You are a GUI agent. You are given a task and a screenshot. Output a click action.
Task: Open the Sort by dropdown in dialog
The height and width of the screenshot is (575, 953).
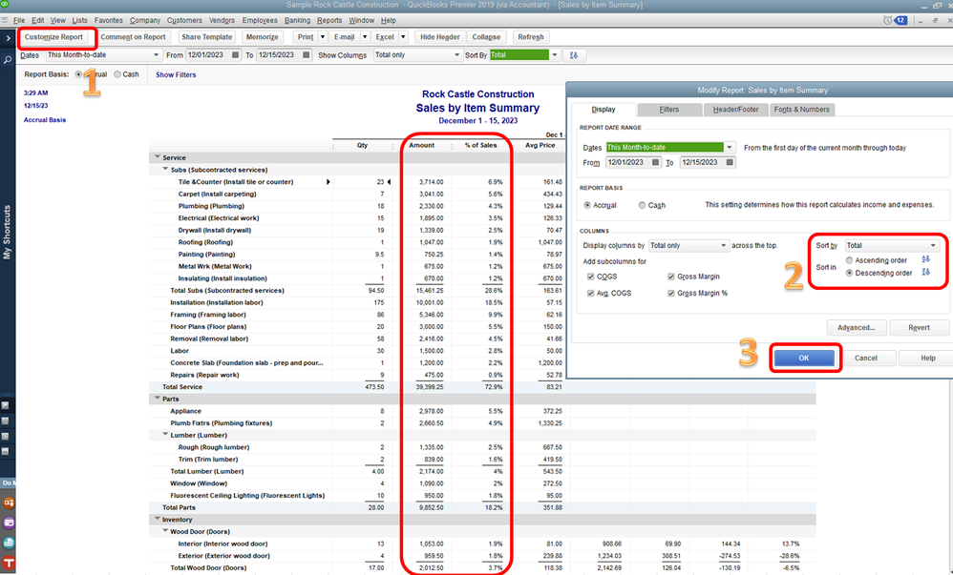(x=933, y=245)
